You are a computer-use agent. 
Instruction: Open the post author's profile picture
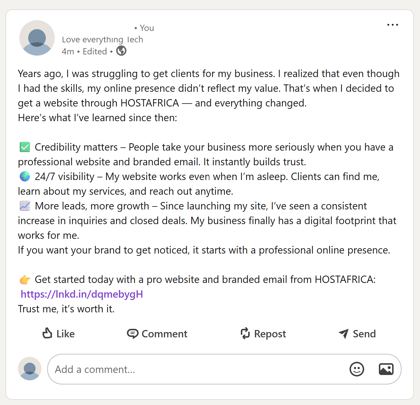click(x=37, y=38)
